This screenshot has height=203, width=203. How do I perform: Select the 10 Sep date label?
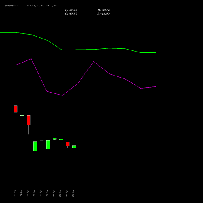click(x=15, y=193)
